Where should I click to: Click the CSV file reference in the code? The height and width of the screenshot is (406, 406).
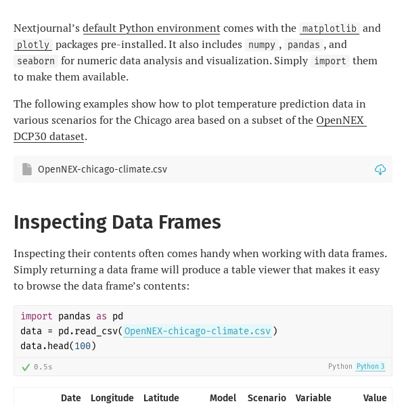coord(198,331)
